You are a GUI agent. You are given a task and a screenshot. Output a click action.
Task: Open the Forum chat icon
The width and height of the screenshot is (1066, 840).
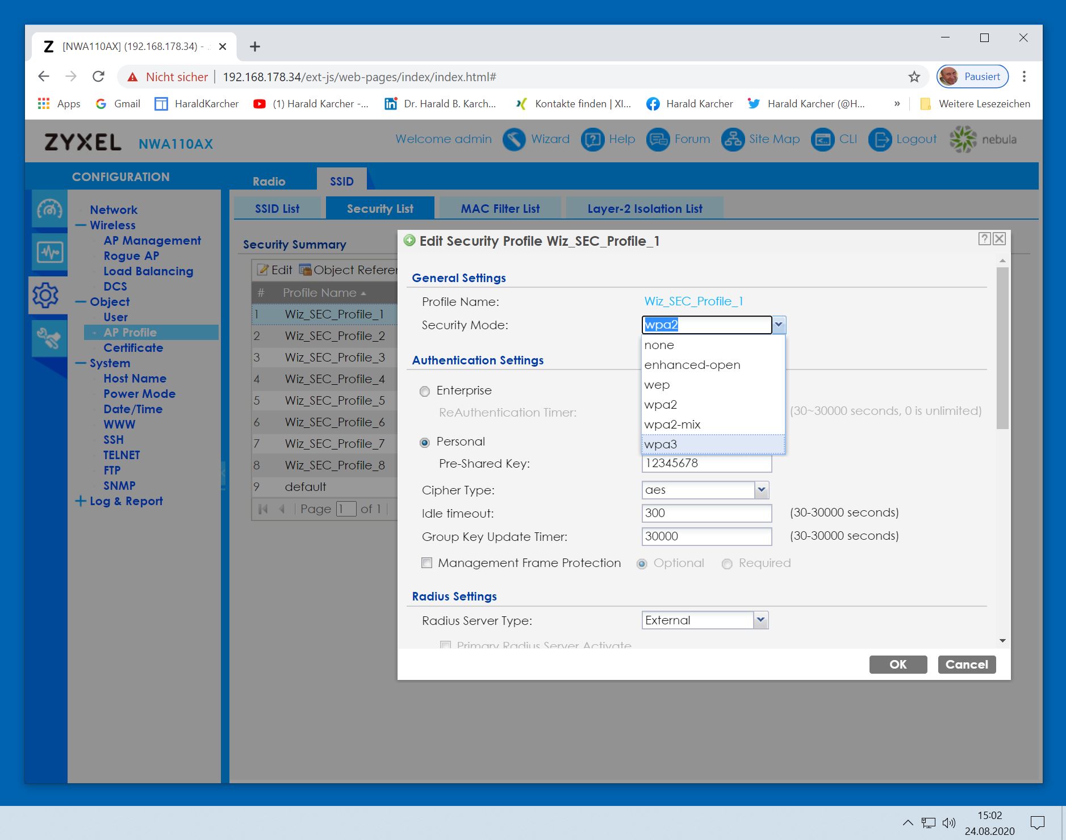pos(658,140)
